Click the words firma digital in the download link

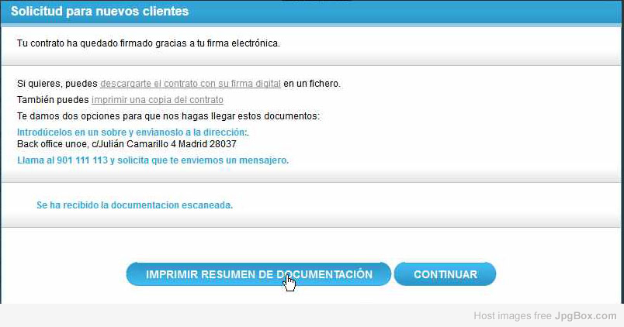click(x=257, y=83)
